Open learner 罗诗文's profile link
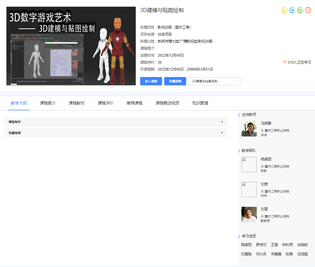This screenshot has height=267, width=315. pyautogui.click(x=261, y=245)
